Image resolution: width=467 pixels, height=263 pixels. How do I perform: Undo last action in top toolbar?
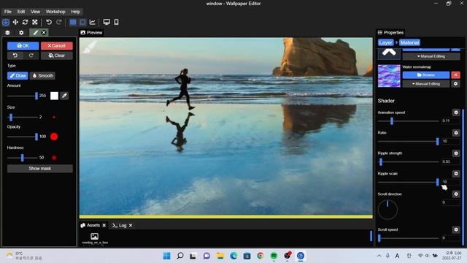click(49, 22)
